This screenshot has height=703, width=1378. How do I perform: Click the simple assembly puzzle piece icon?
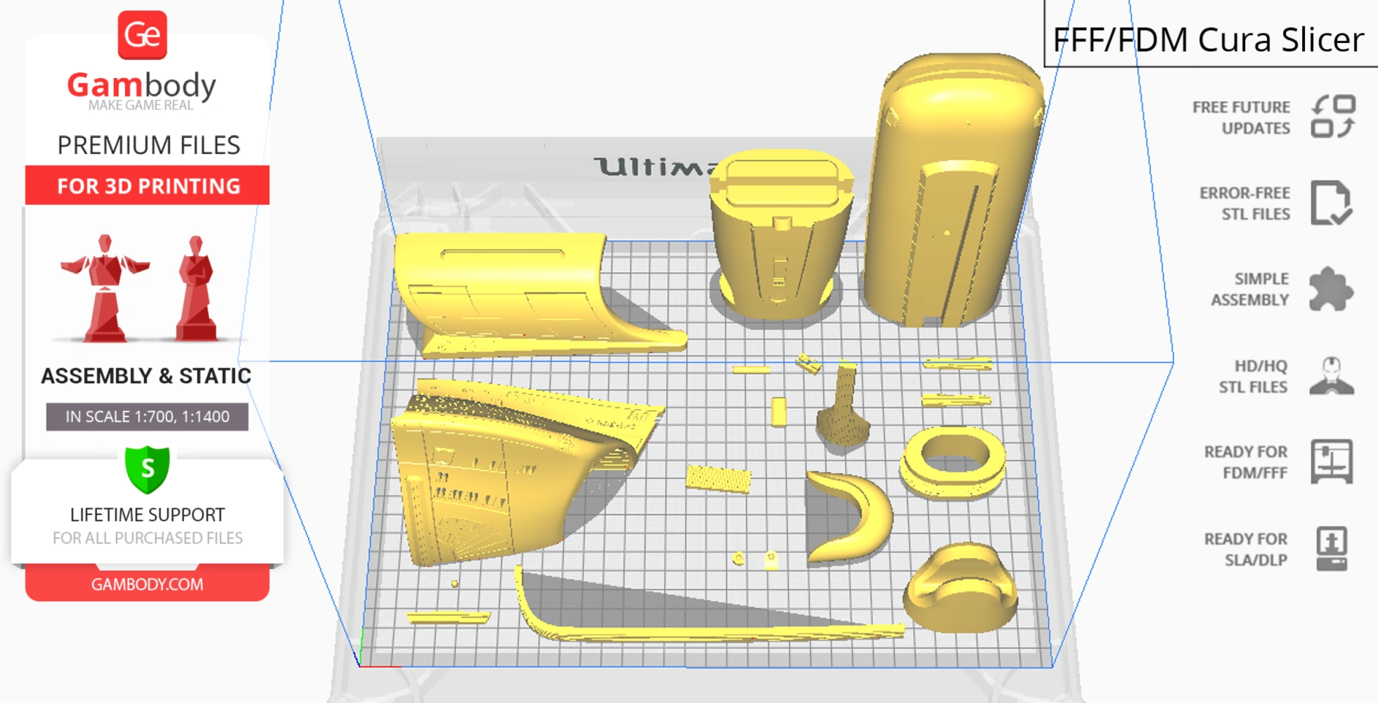pos(1330,289)
